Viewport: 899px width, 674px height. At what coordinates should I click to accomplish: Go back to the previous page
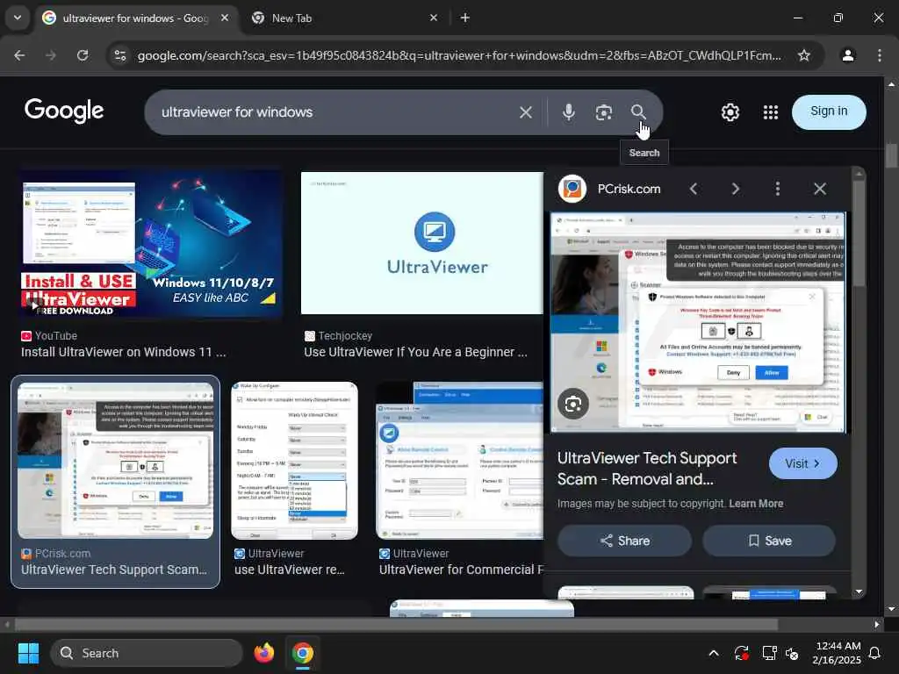tap(19, 55)
